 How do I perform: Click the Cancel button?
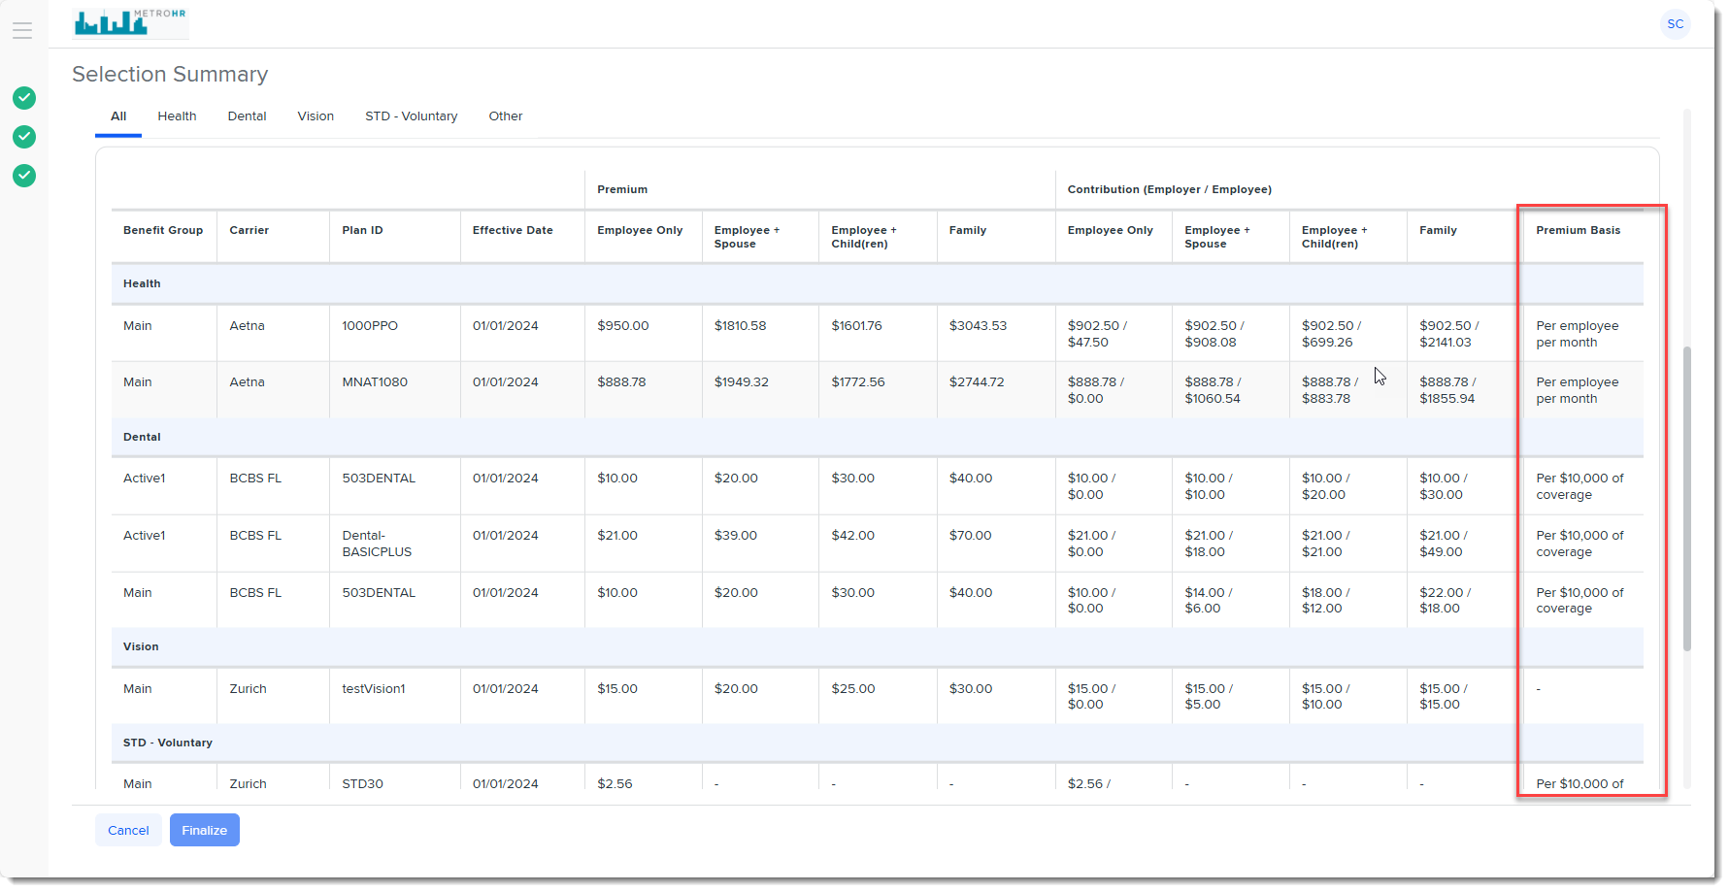(128, 830)
